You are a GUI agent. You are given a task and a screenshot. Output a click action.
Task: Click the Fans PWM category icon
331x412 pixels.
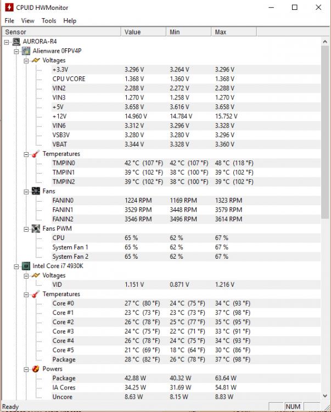click(x=36, y=229)
